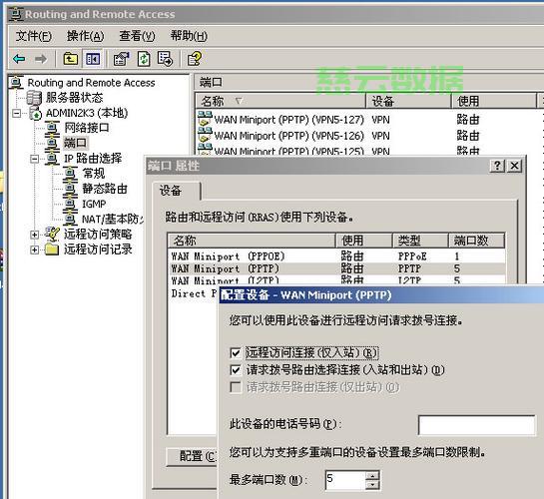Expand the 远程访问策略 tree node
Viewport: 544px width, 499px height.
pyautogui.click(x=34, y=235)
